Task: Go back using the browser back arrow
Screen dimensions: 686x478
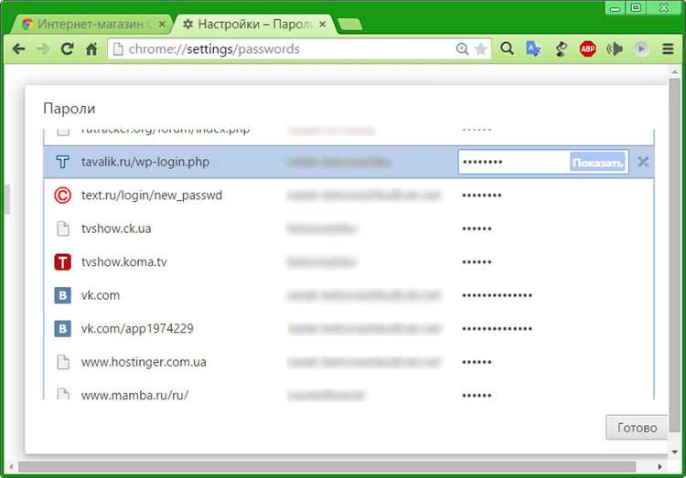Action: tap(19, 49)
